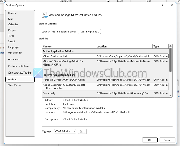Close the Outlook Options dialog
The height and width of the screenshot is (146, 180).
coord(172,5)
